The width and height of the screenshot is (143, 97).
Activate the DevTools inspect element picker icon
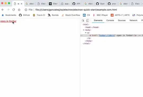pyautogui.click(x=83, y=20)
